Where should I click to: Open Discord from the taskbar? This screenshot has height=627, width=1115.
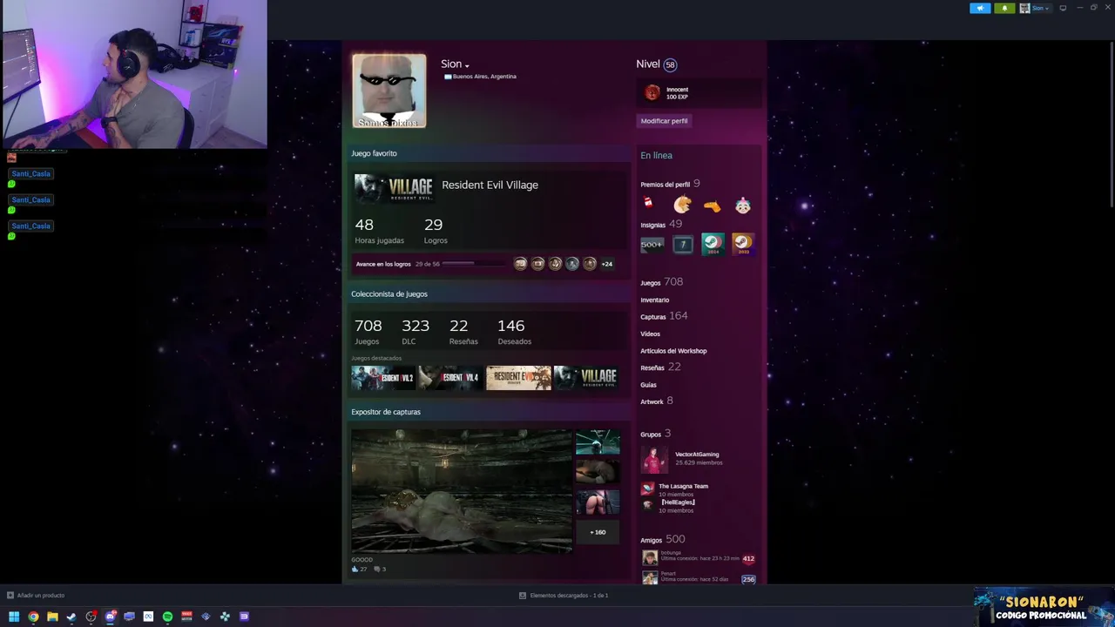pyautogui.click(x=110, y=617)
